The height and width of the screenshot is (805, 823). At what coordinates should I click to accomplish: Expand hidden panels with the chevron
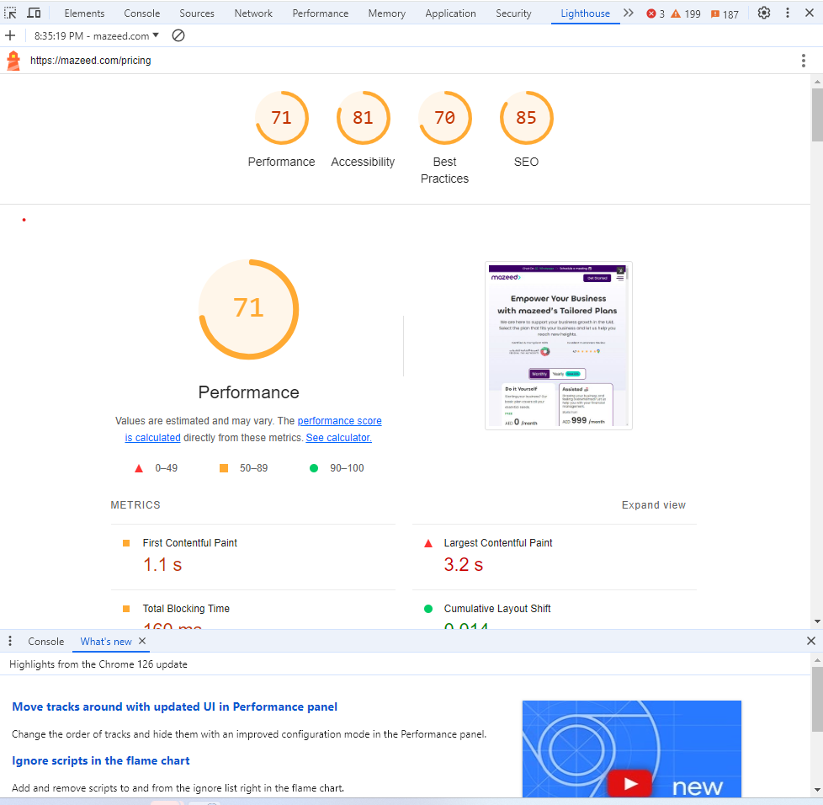(x=629, y=13)
